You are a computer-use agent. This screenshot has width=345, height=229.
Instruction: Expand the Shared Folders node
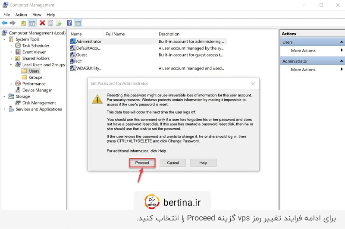click(x=11, y=58)
